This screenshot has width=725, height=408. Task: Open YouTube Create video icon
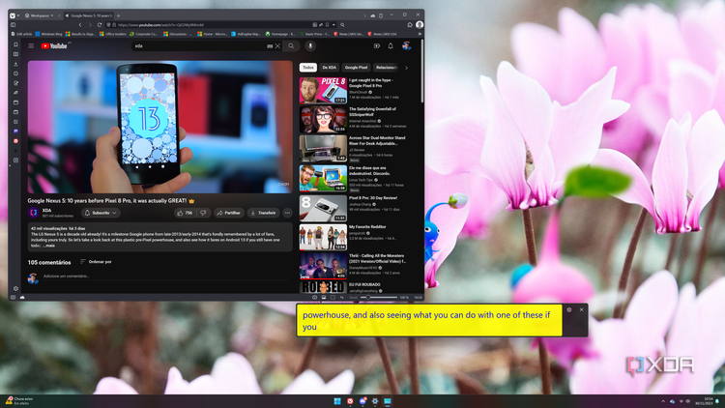pyautogui.click(x=377, y=45)
